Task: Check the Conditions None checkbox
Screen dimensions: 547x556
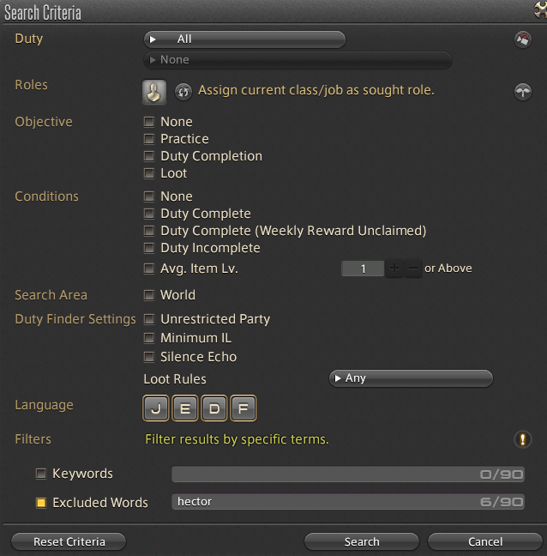Action: coord(149,196)
